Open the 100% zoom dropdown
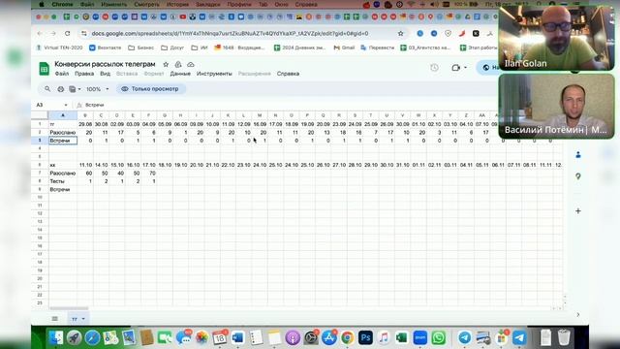The width and height of the screenshot is (620, 349). click(97, 89)
